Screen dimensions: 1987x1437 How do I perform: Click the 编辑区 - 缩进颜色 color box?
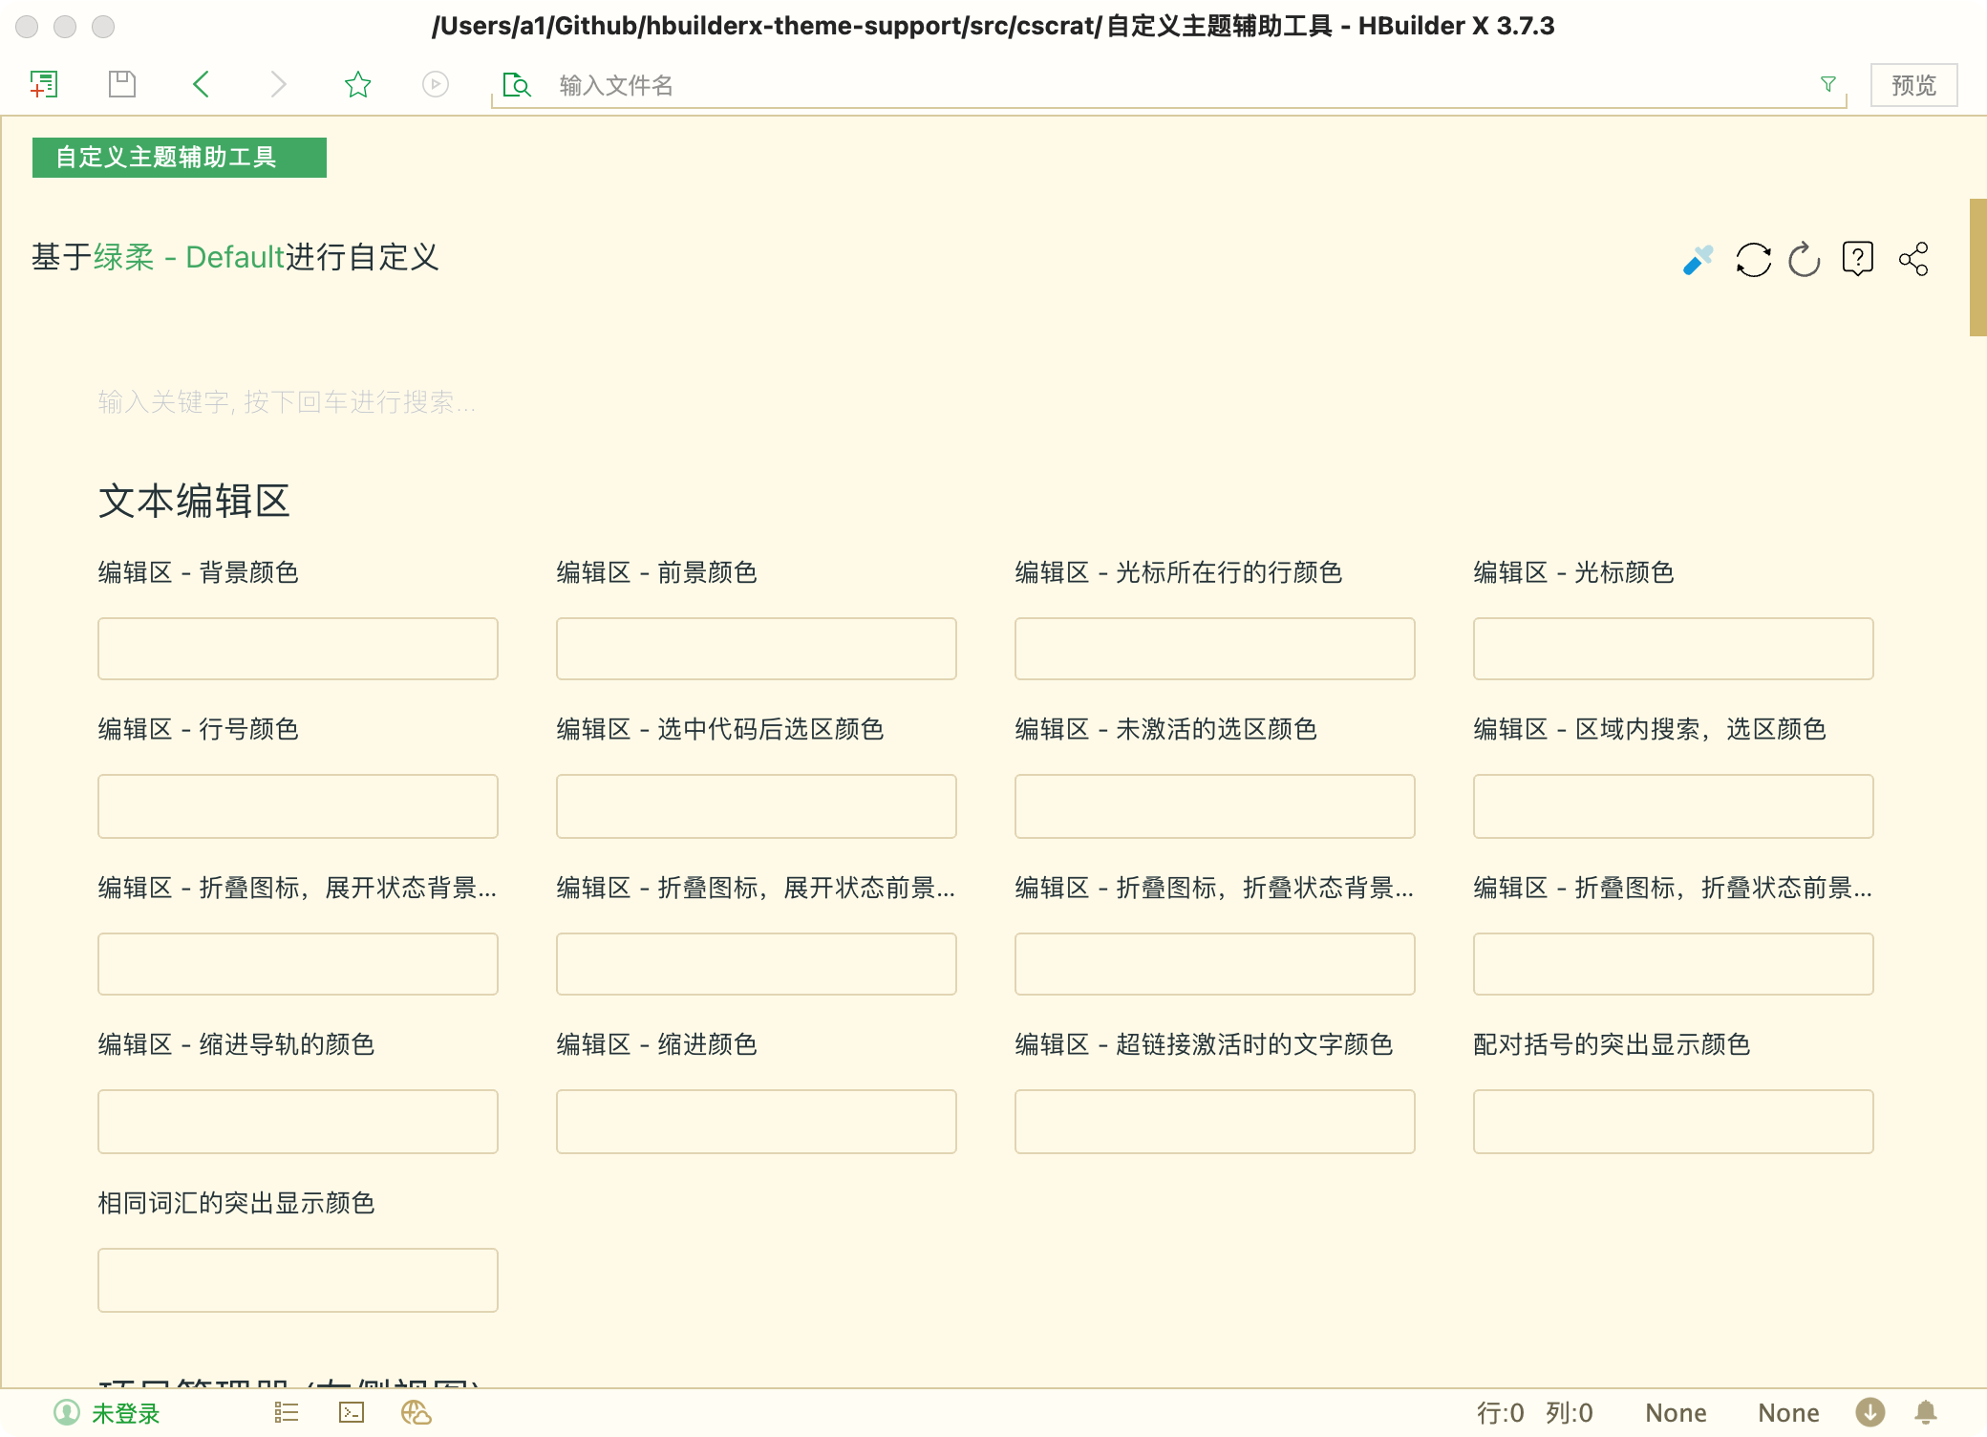click(757, 1122)
